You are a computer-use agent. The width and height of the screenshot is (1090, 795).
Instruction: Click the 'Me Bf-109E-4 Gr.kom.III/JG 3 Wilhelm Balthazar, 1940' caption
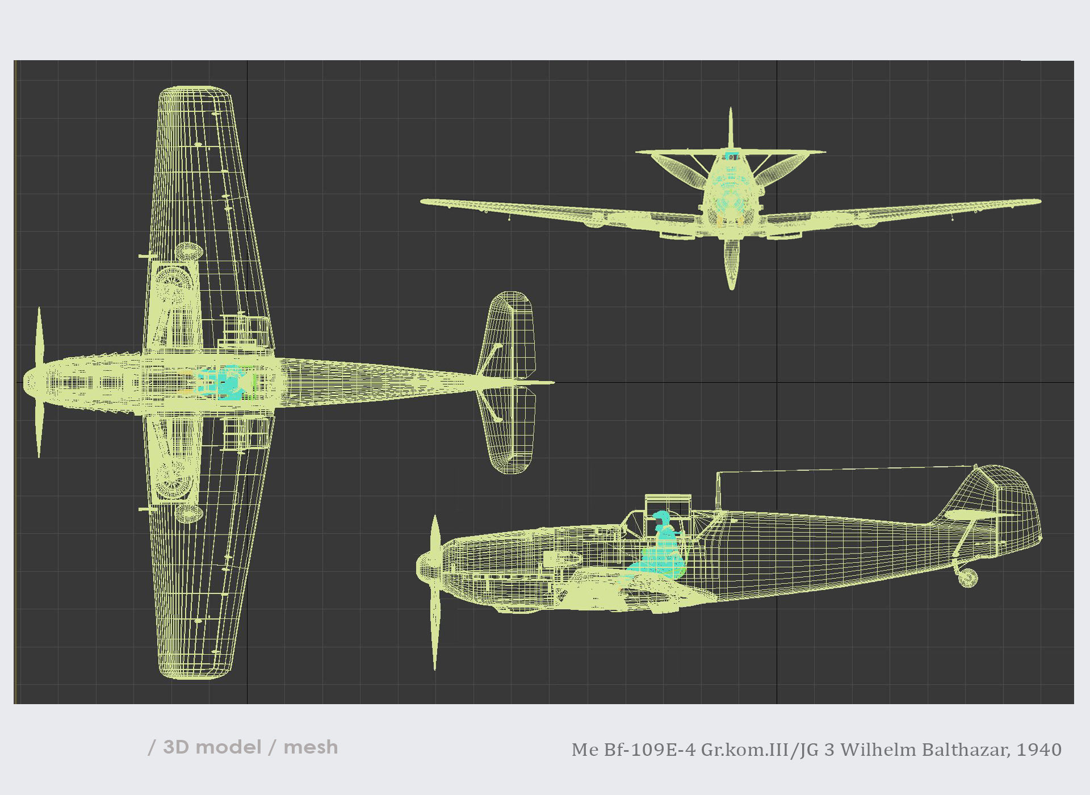[816, 750]
